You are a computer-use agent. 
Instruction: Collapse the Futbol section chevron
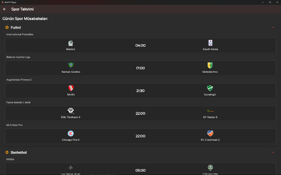click(273, 27)
